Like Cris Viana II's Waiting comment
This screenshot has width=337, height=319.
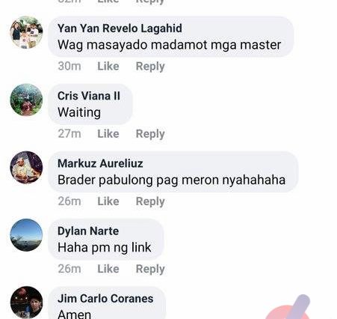pyautogui.click(x=108, y=134)
